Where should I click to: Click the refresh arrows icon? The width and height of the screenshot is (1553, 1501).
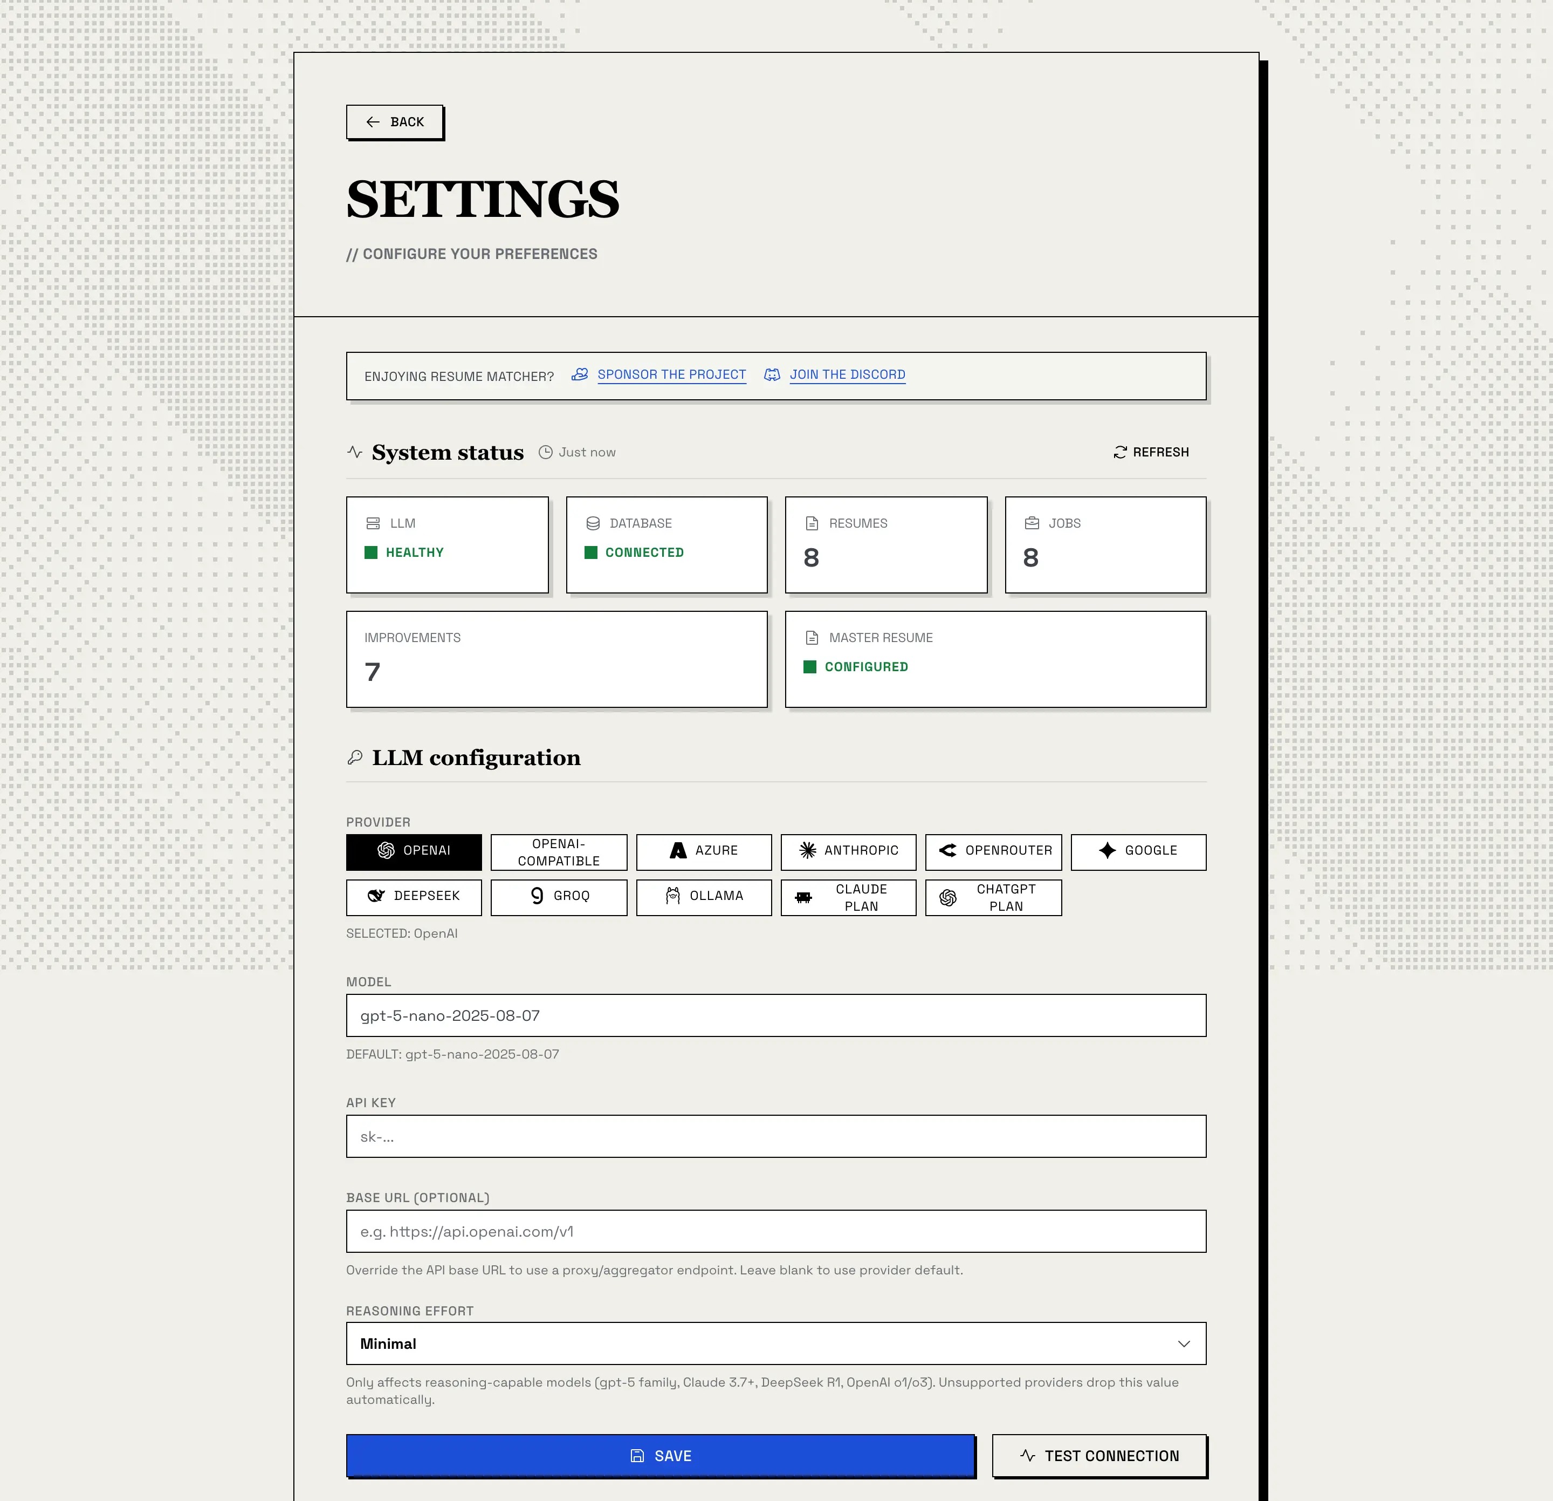(x=1121, y=452)
